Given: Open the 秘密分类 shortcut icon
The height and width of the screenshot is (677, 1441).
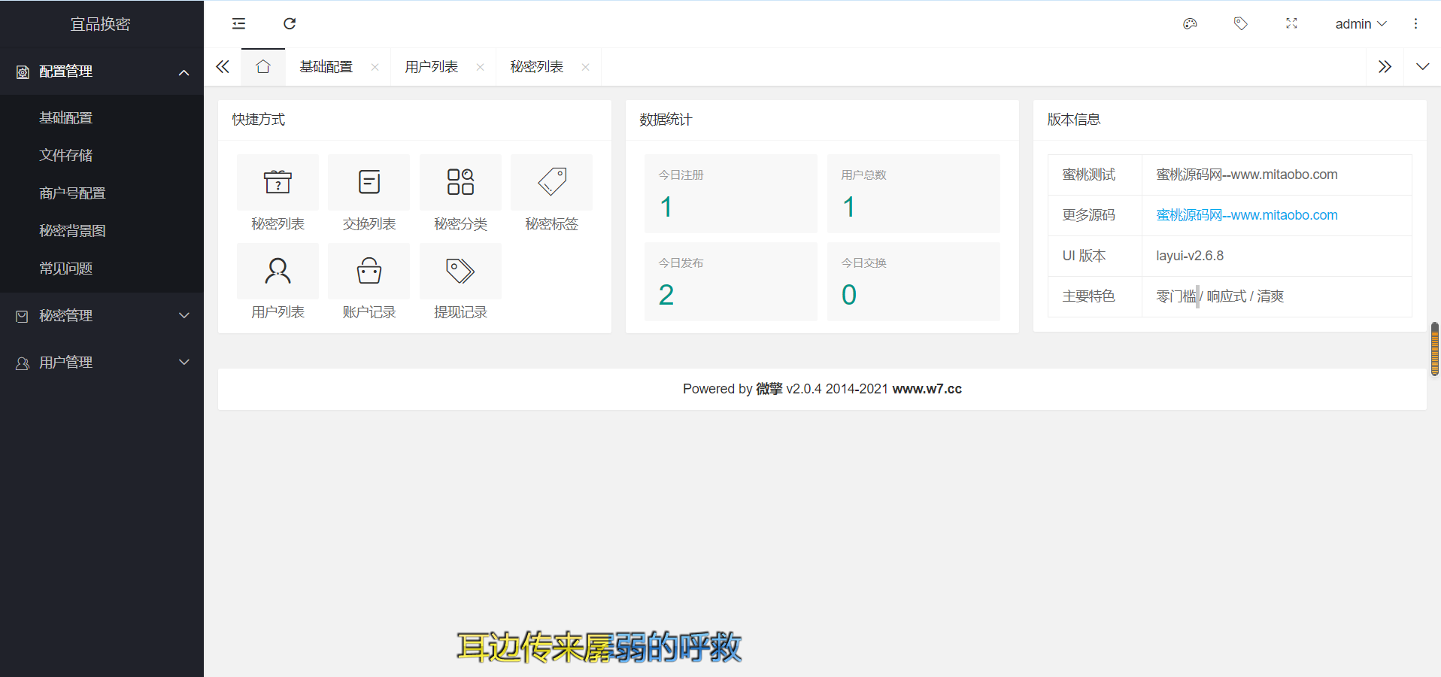Looking at the screenshot, I should tap(460, 183).
